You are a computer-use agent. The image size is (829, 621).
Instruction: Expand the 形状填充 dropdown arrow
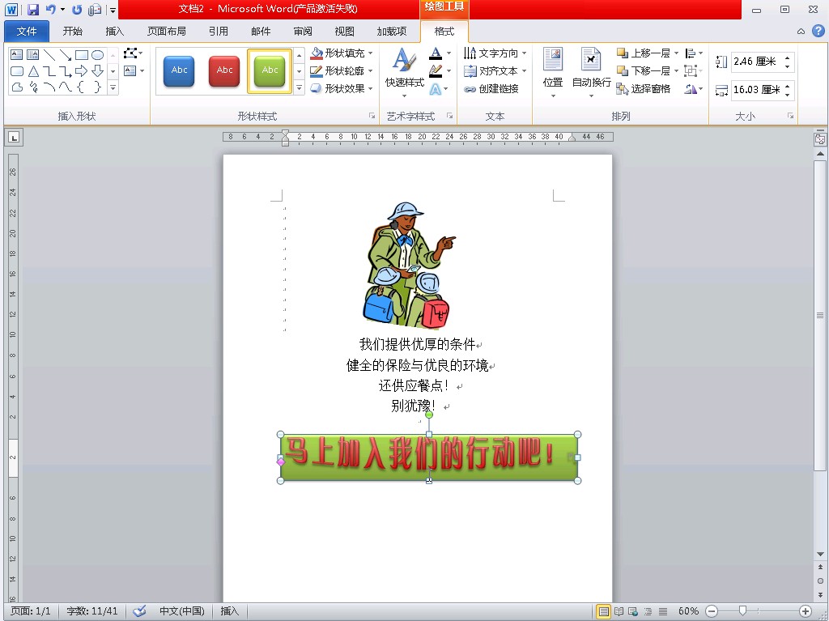(371, 53)
